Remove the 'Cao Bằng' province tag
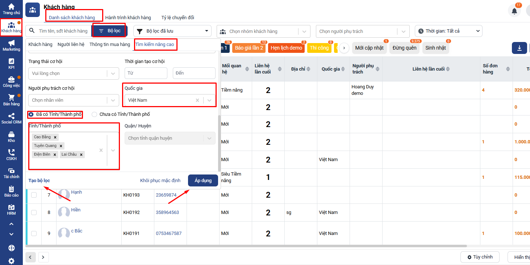Viewport: 530px width, 265px height. (x=55, y=137)
